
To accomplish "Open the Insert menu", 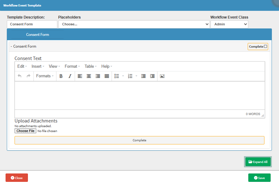I will 38,66.
